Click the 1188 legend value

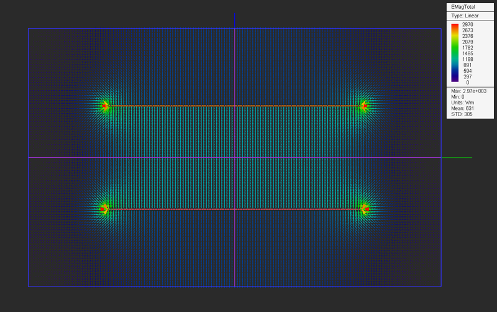tap(468, 59)
